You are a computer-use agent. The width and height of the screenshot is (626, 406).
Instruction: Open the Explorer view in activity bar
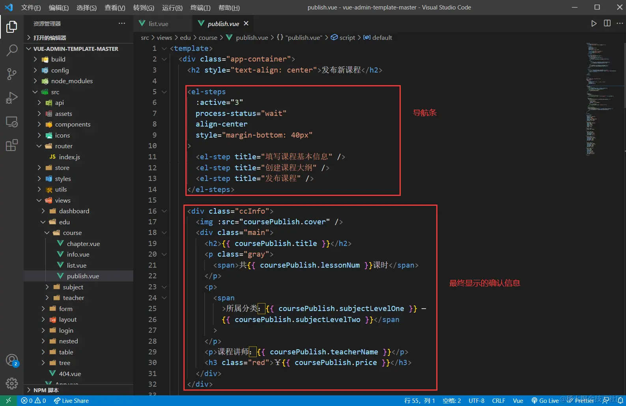click(12, 27)
